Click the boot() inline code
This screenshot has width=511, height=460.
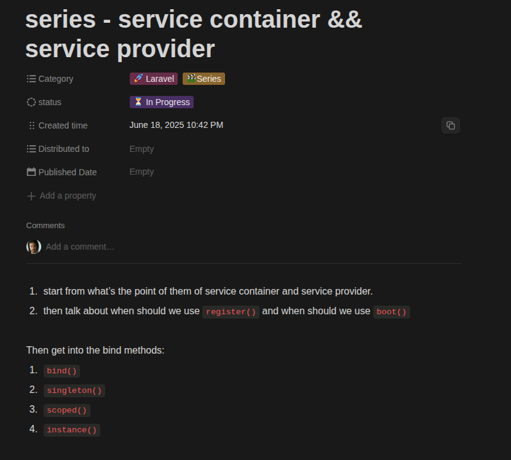point(391,312)
